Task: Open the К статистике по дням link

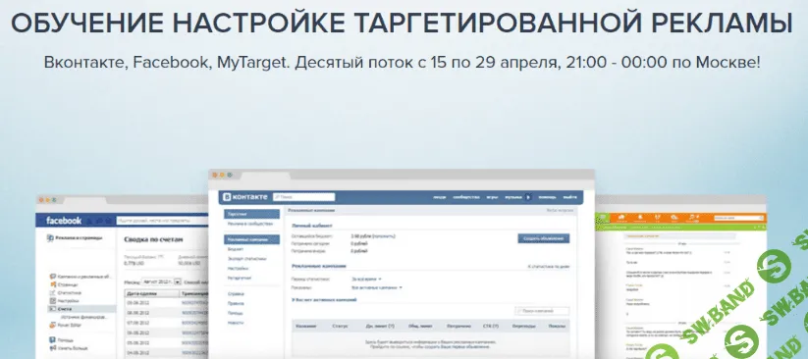Action: coord(548,267)
